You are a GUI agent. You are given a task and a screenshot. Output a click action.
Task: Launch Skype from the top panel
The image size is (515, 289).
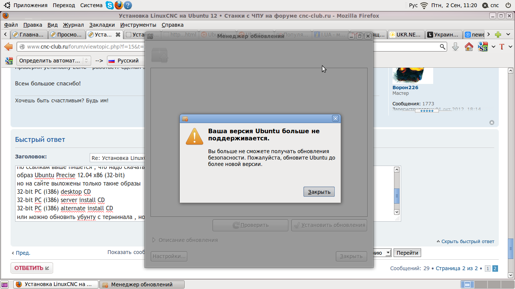(x=110, y=5)
